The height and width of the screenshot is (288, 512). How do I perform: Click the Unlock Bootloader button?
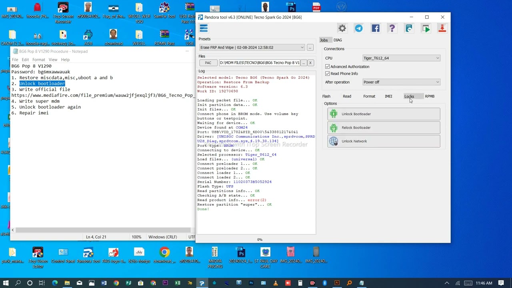pos(384,114)
